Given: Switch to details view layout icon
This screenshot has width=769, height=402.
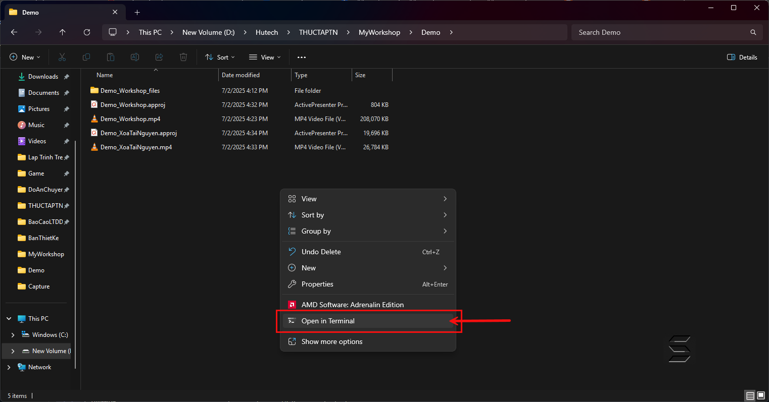Looking at the screenshot, I should [750, 396].
